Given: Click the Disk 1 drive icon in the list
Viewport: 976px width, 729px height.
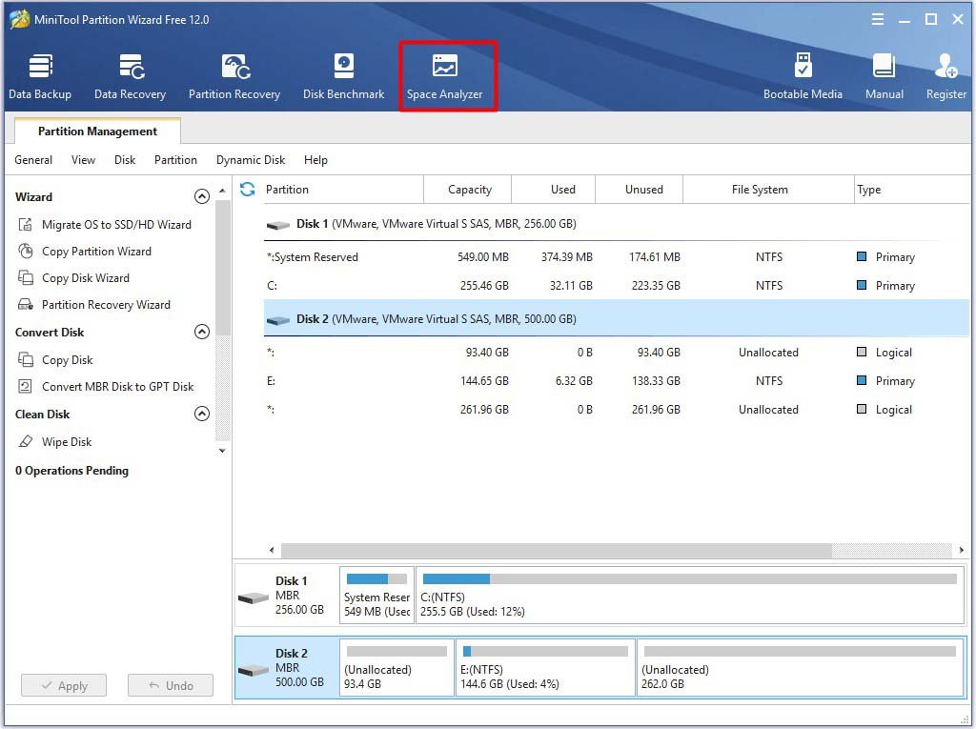Looking at the screenshot, I should tap(278, 225).
